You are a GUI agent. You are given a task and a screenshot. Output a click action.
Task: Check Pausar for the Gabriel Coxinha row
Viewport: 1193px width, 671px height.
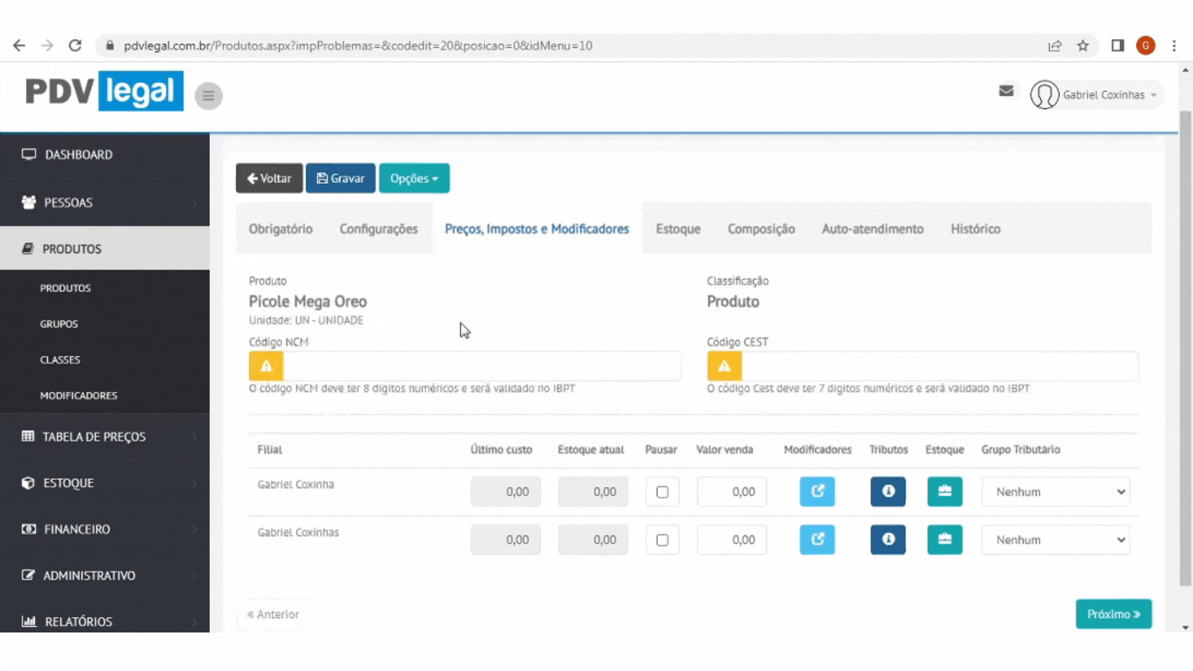point(662,492)
